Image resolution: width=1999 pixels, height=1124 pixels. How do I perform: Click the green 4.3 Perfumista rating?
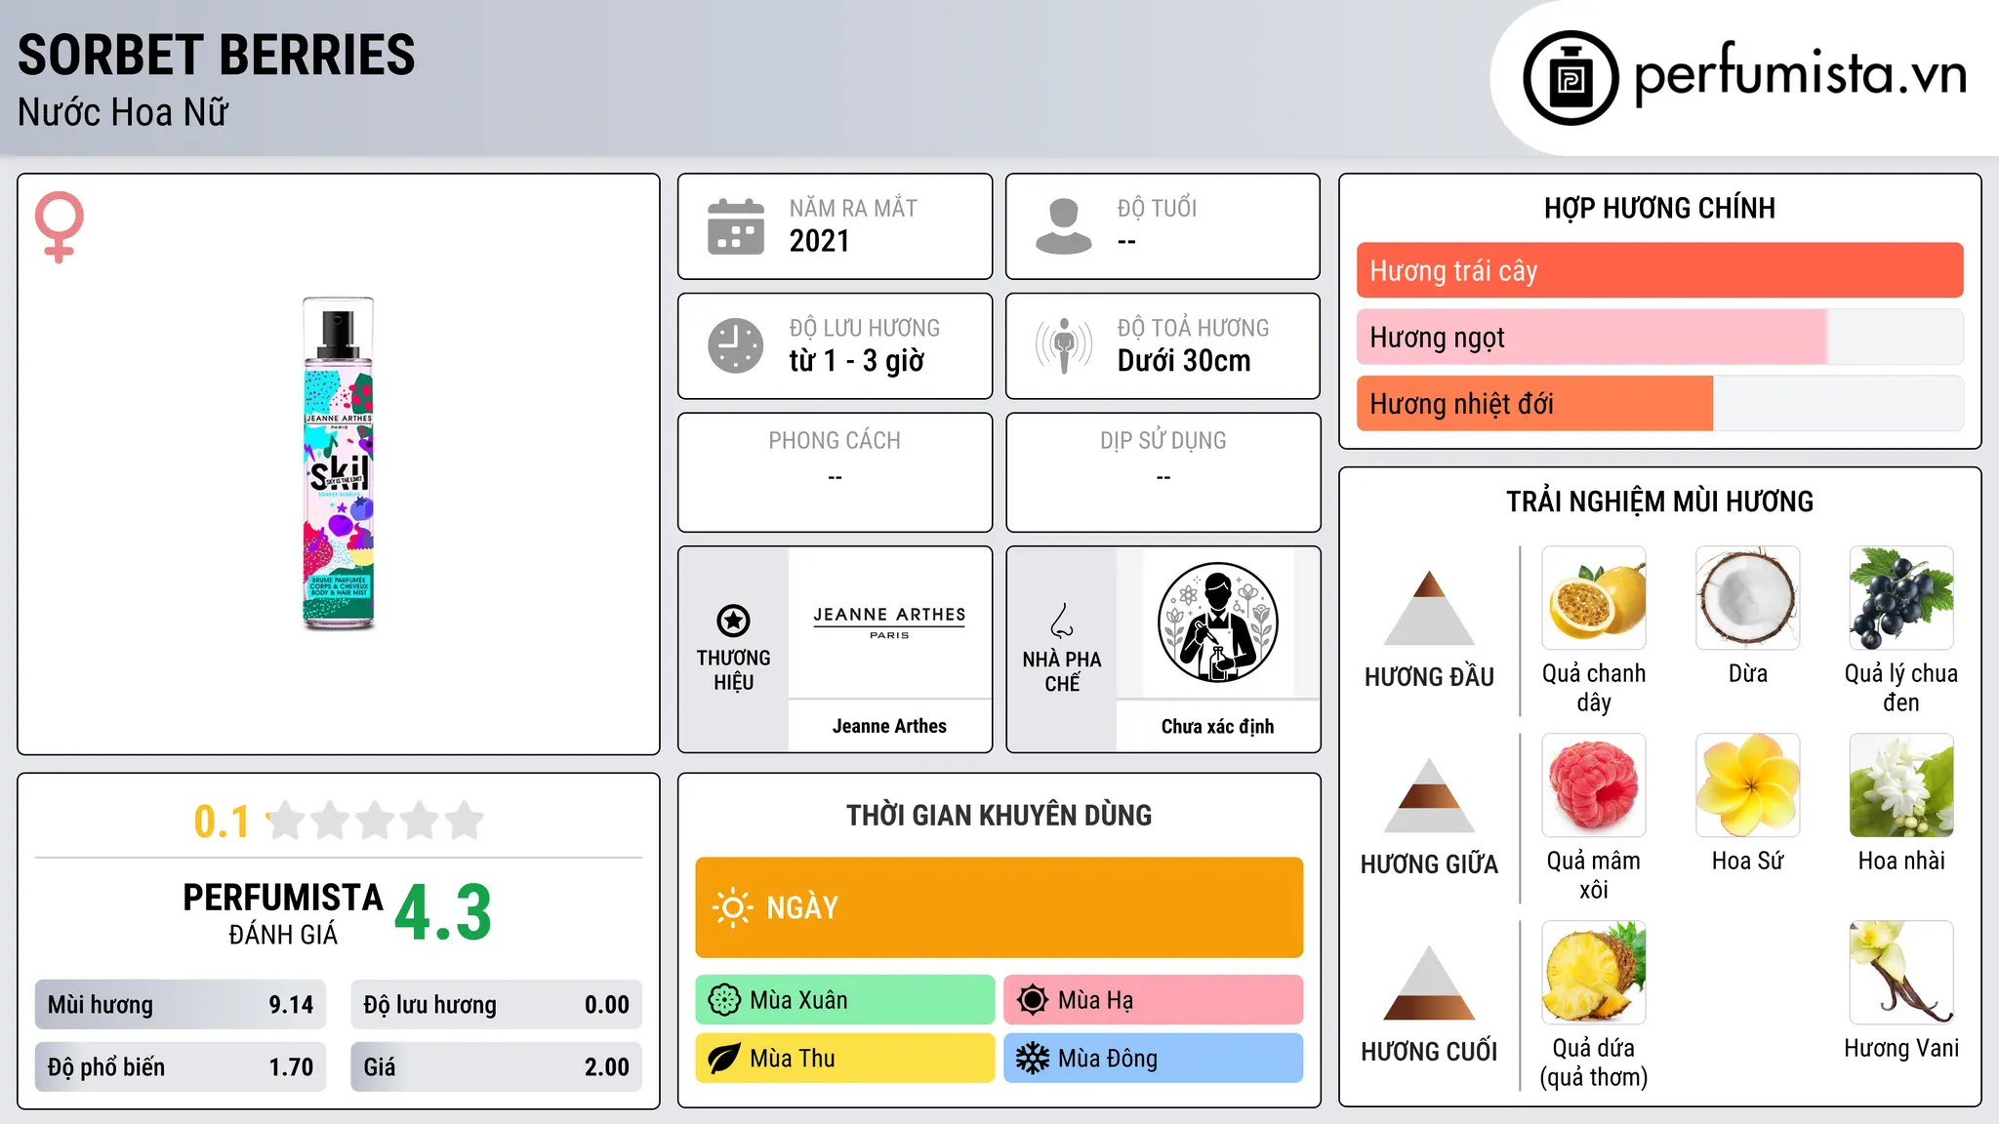click(443, 912)
